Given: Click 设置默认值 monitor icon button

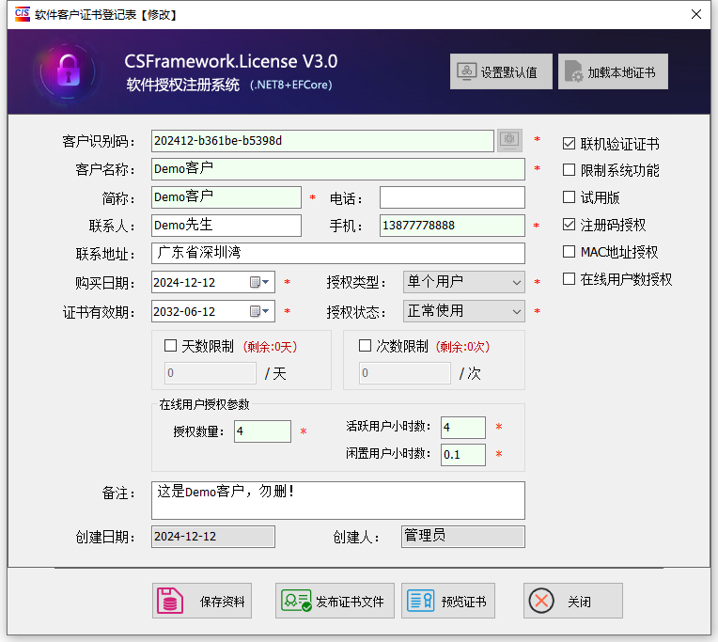Looking at the screenshot, I should pos(466,71).
